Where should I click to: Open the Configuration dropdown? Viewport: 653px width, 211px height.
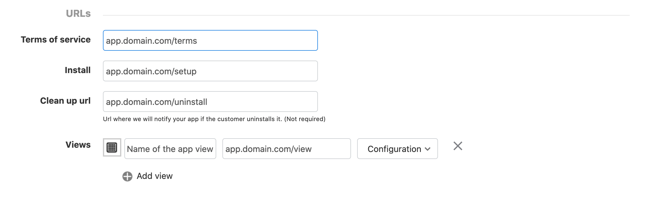(x=397, y=149)
